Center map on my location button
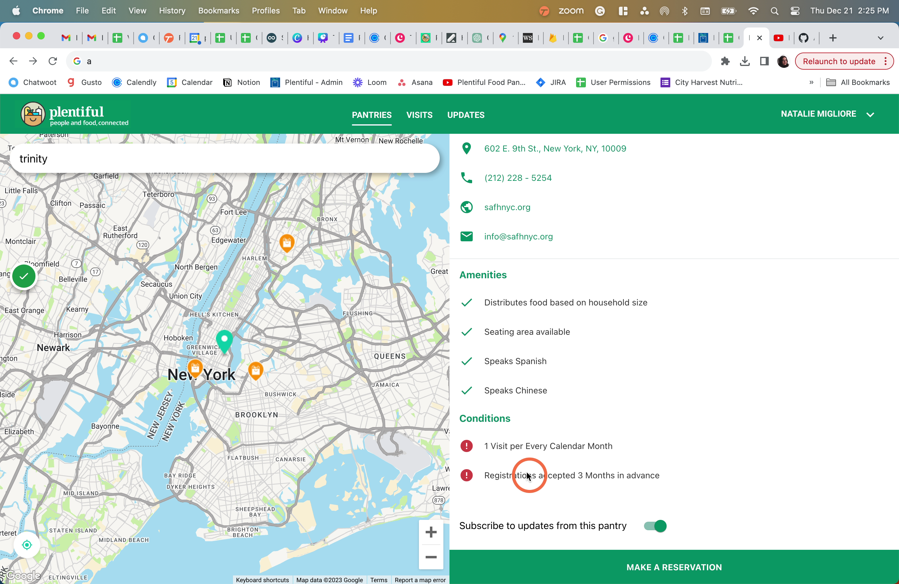This screenshot has height=584, width=899. click(27, 545)
